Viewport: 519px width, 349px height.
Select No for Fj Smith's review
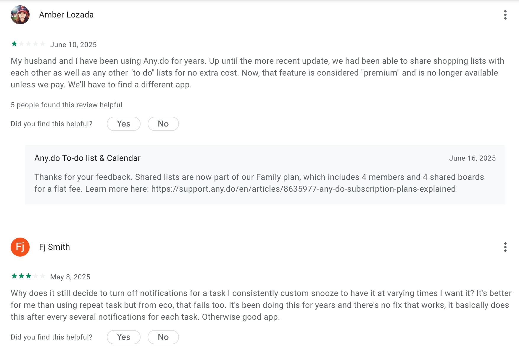[x=163, y=337]
